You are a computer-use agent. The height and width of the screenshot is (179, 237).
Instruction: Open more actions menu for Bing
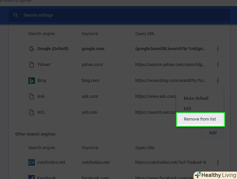point(218,81)
